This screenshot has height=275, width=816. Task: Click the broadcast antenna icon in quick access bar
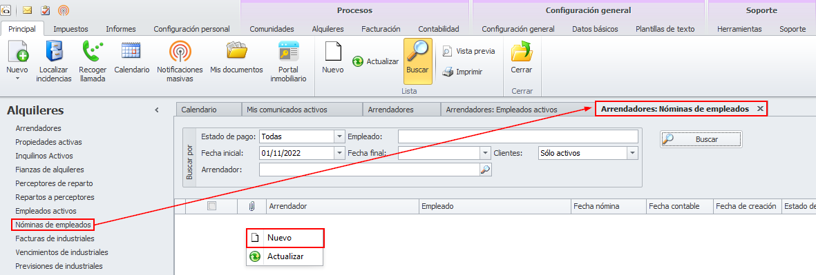click(x=64, y=10)
